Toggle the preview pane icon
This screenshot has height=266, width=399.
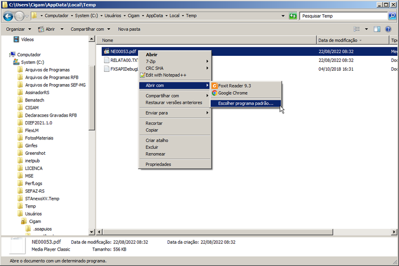377,29
